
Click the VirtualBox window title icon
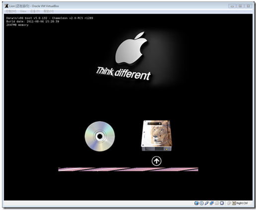click(6, 6)
